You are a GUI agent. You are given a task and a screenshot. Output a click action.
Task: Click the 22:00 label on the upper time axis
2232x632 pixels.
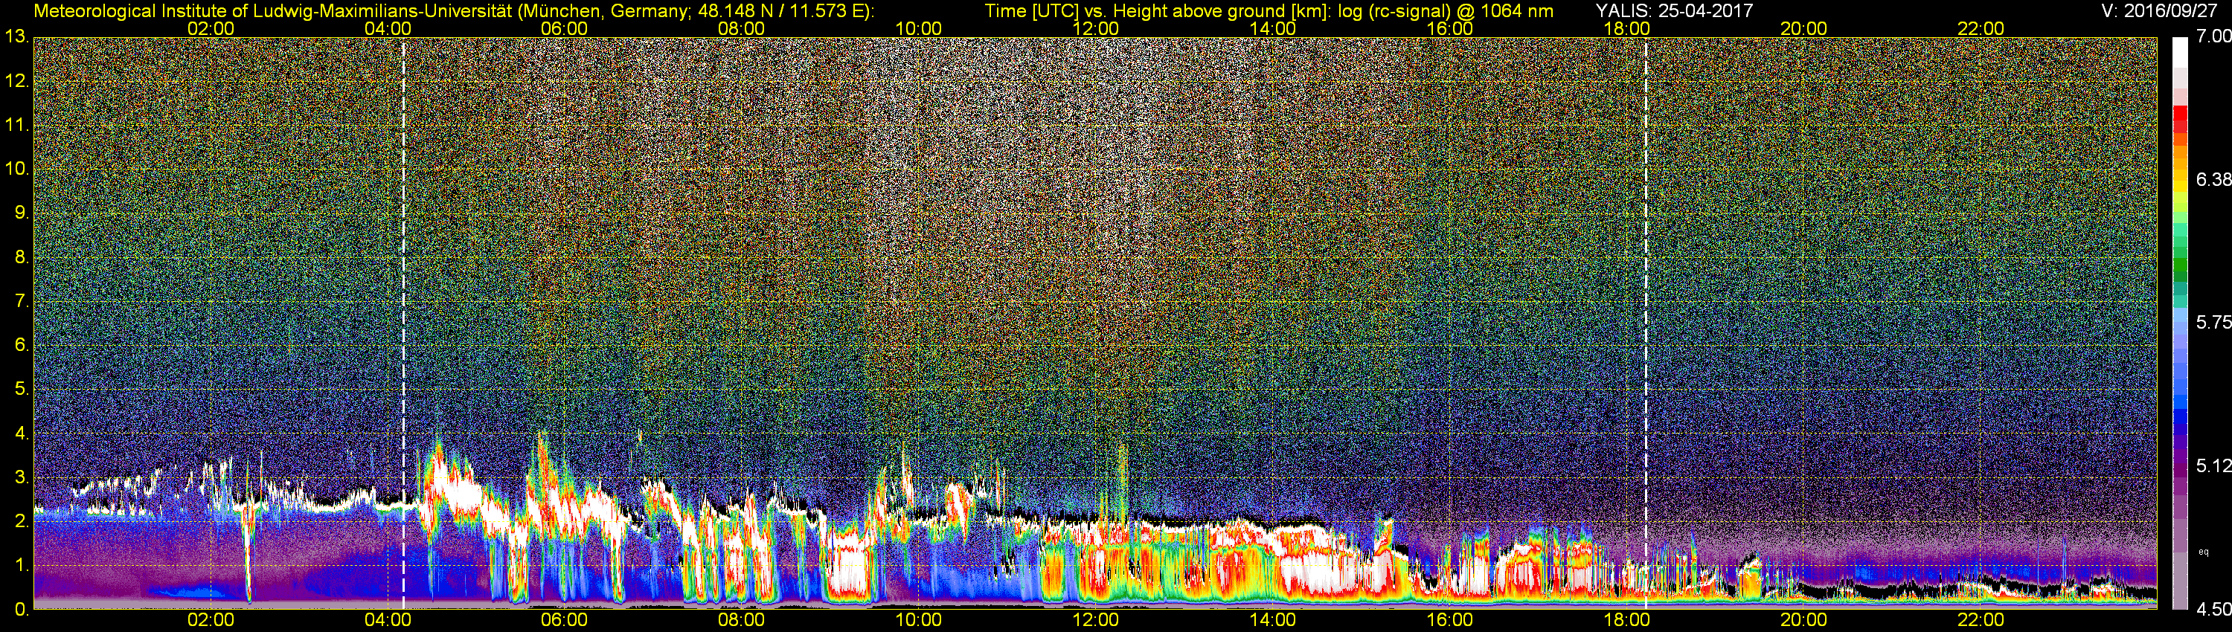tap(1981, 28)
